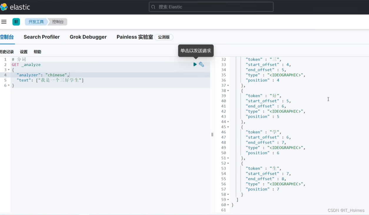Click the "end_offset" : 7 line

(x=266, y=143)
